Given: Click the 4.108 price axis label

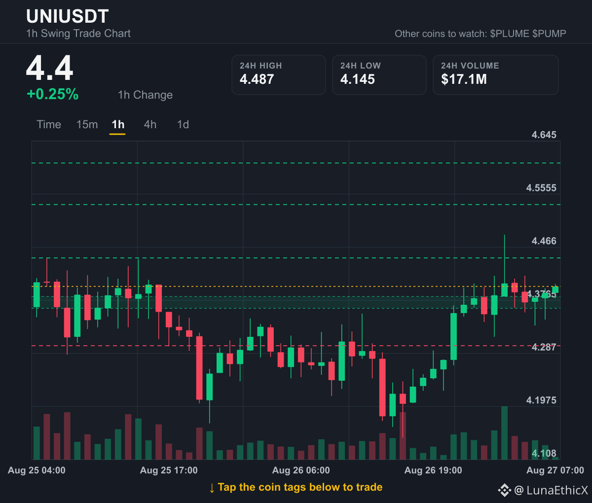Looking at the screenshot, I should coord(544,453).
